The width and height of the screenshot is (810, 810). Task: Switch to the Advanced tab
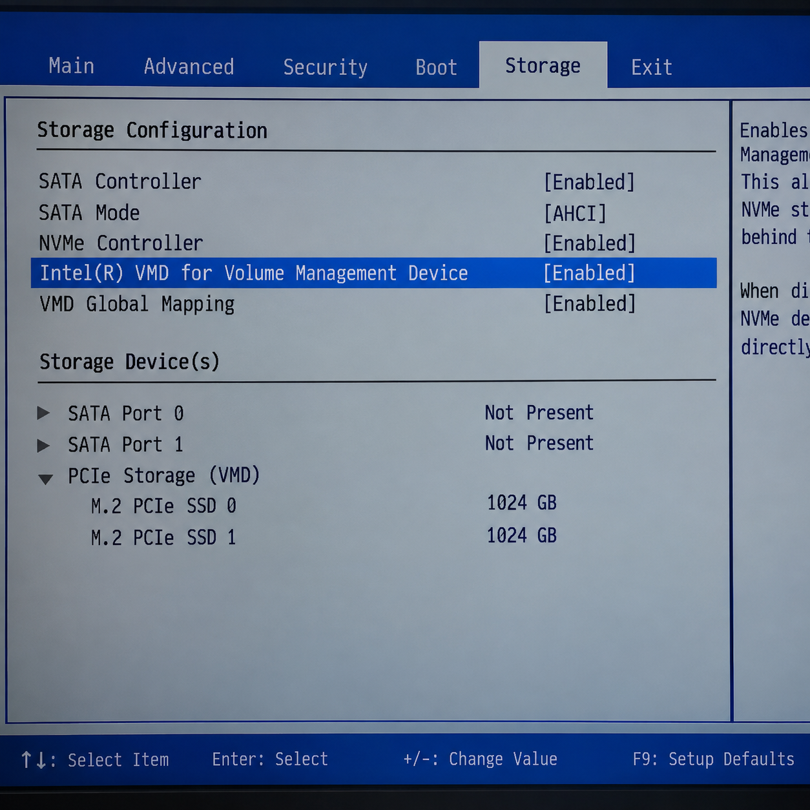click(x=189, y=67)
